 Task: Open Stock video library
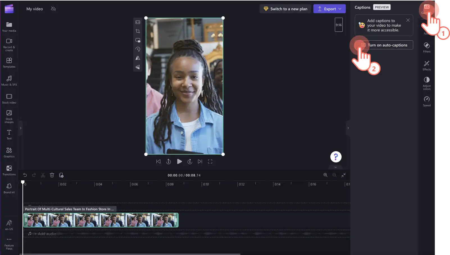(x=9, y=99)
